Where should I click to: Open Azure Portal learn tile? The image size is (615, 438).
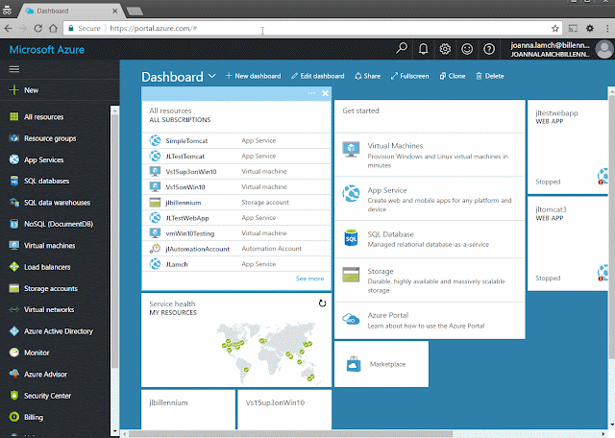click(x=430, y=321)
